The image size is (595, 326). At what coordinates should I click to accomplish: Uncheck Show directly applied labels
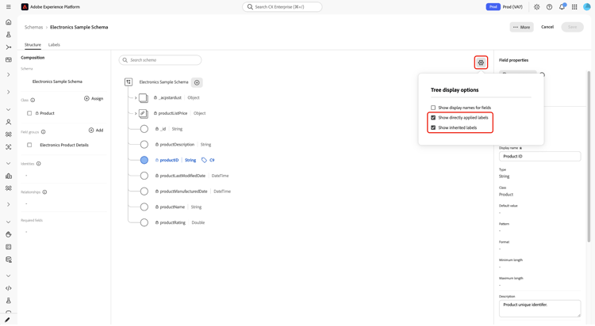(433, 117)
